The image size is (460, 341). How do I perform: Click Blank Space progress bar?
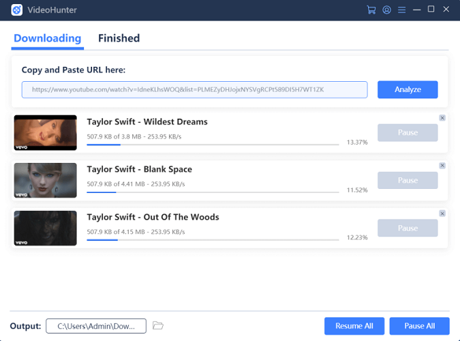click(x=213, y=192)
